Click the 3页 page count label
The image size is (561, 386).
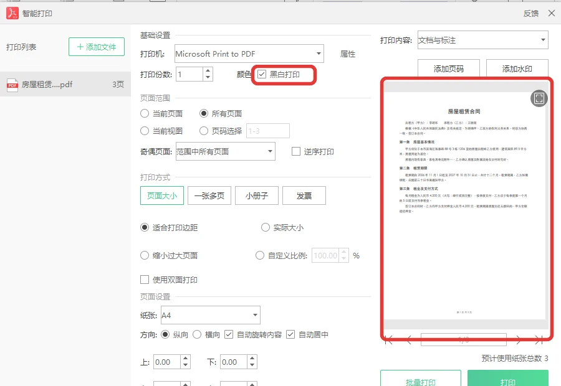pyautogui.click(x=118, y=84)
